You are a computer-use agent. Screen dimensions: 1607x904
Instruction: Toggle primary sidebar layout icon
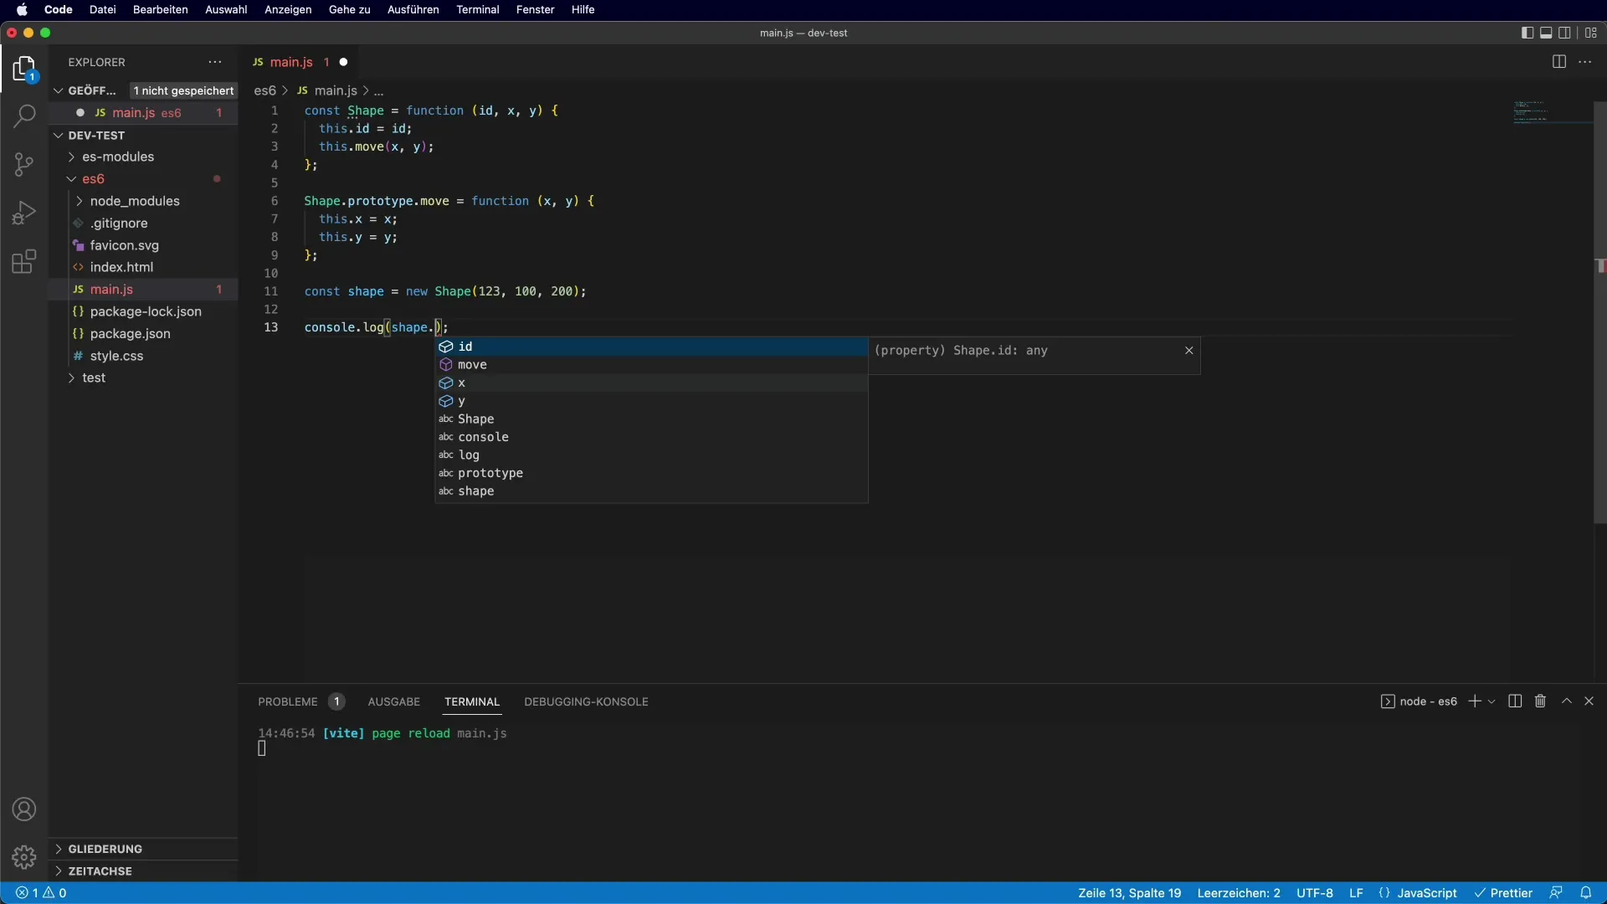tap(1527, 33)
